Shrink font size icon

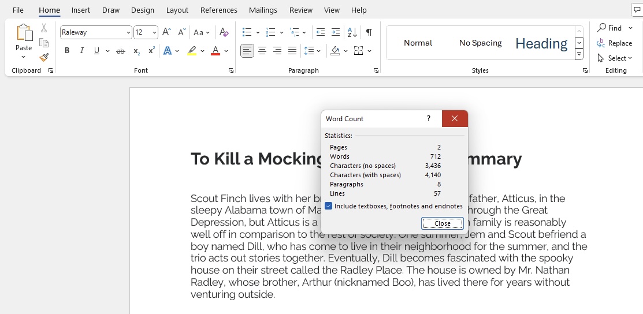[181, 32]
